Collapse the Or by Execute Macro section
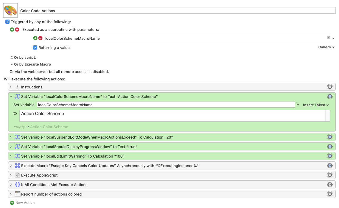 [11, 64]
